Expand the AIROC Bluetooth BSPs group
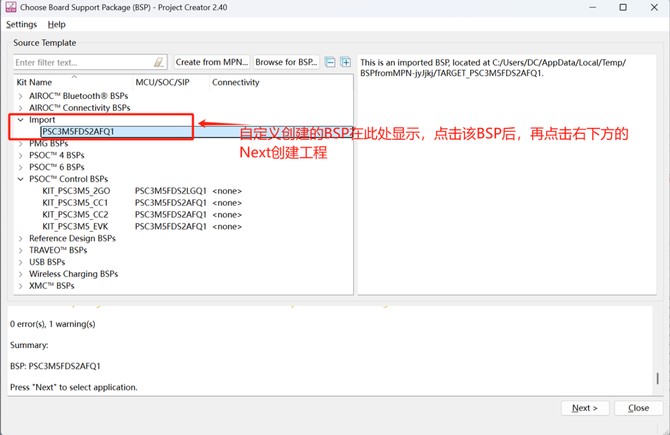The height and width of the screenshot is (435, 670). click(20, 96)
